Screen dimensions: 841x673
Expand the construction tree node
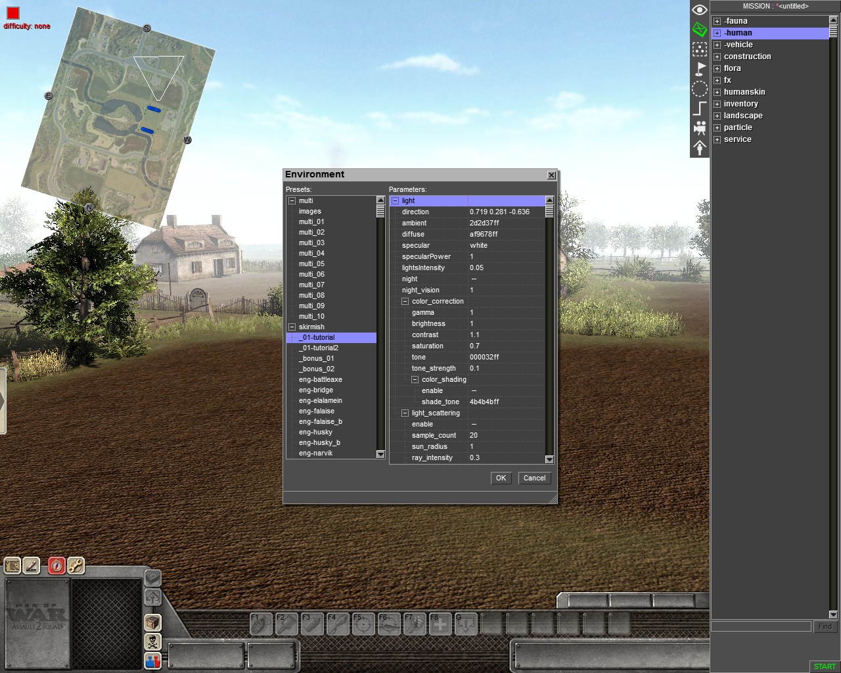pos(717,57)
